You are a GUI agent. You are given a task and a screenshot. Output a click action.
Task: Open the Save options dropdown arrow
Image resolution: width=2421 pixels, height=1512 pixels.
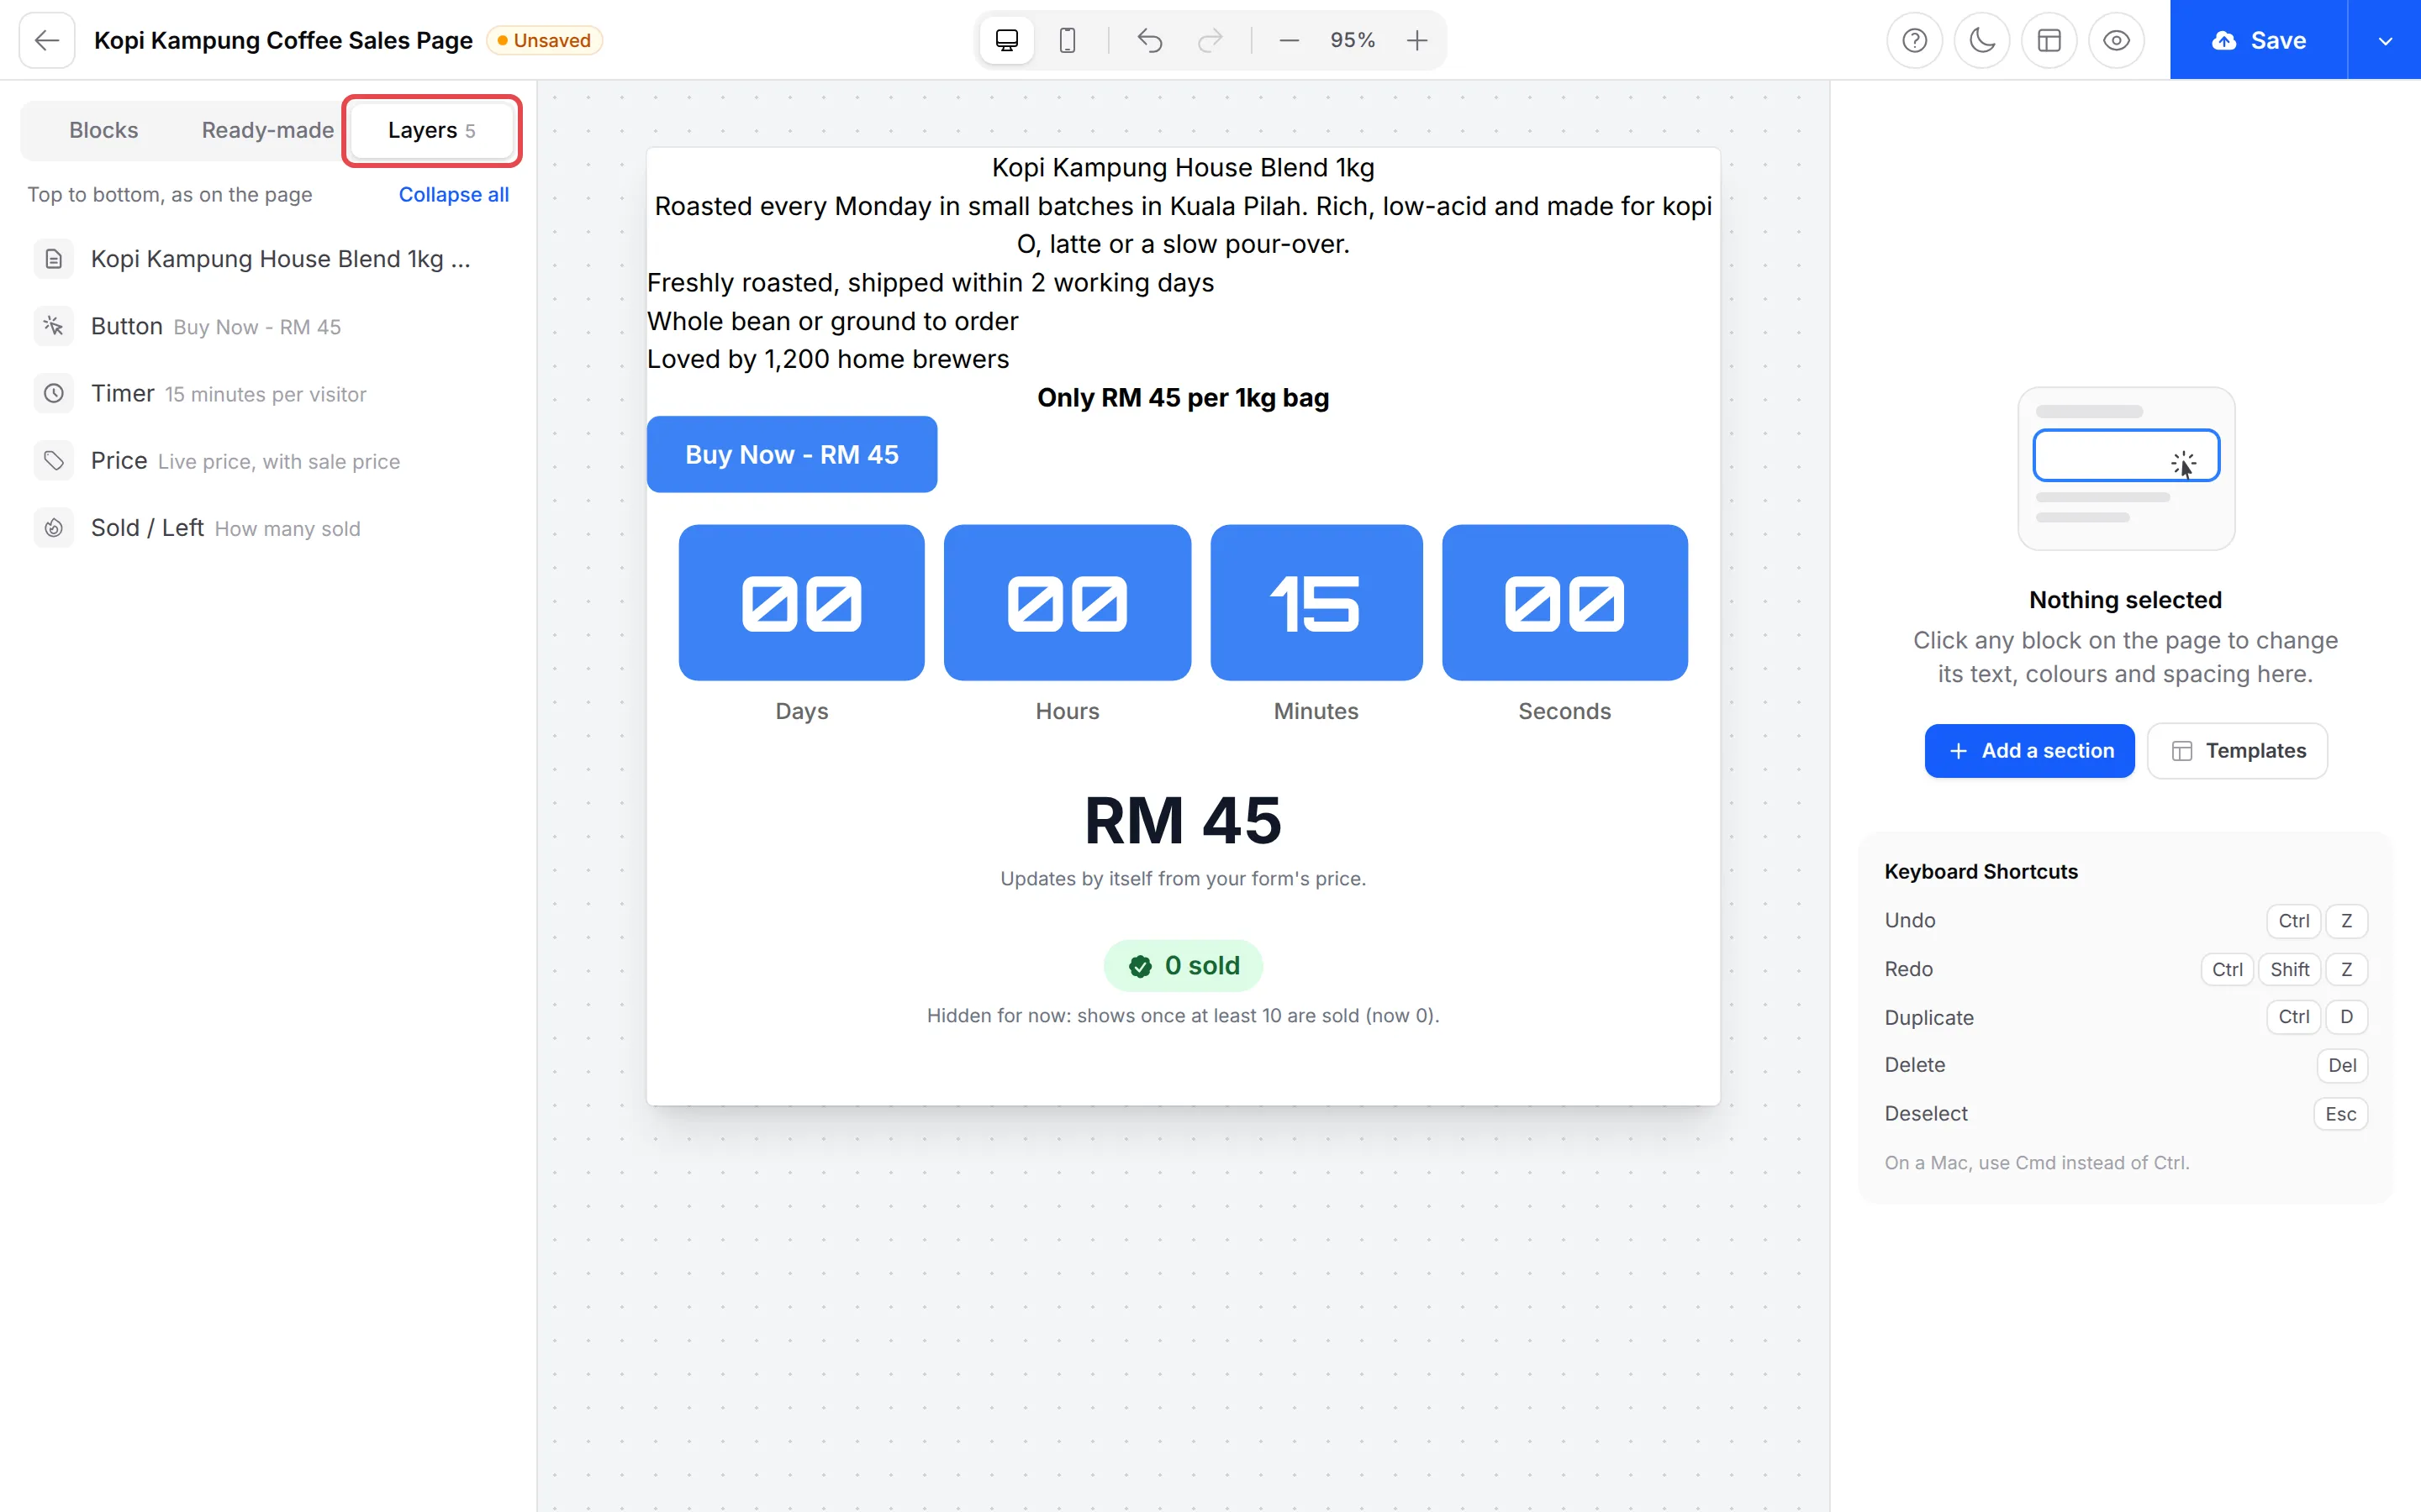(2385, 40)
